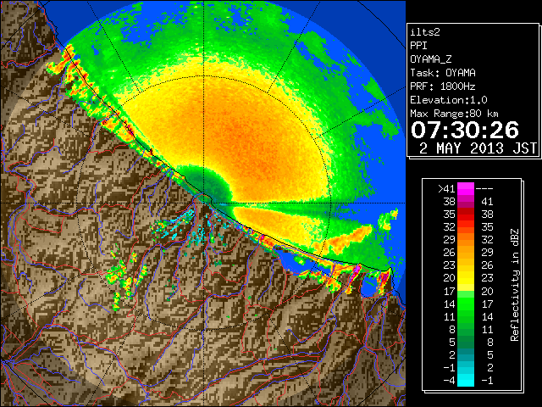Click the 'Reflectivity in dBZ' axis label
Screen dimensions: 542x407
tap(515, 285)
